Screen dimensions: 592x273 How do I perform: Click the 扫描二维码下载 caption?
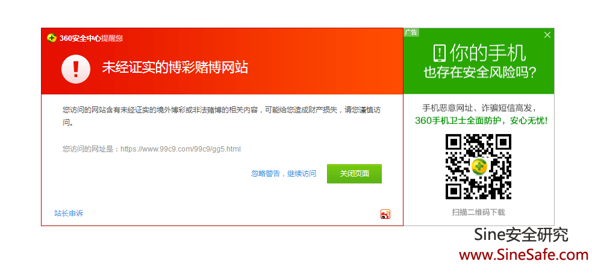(479, 212)
